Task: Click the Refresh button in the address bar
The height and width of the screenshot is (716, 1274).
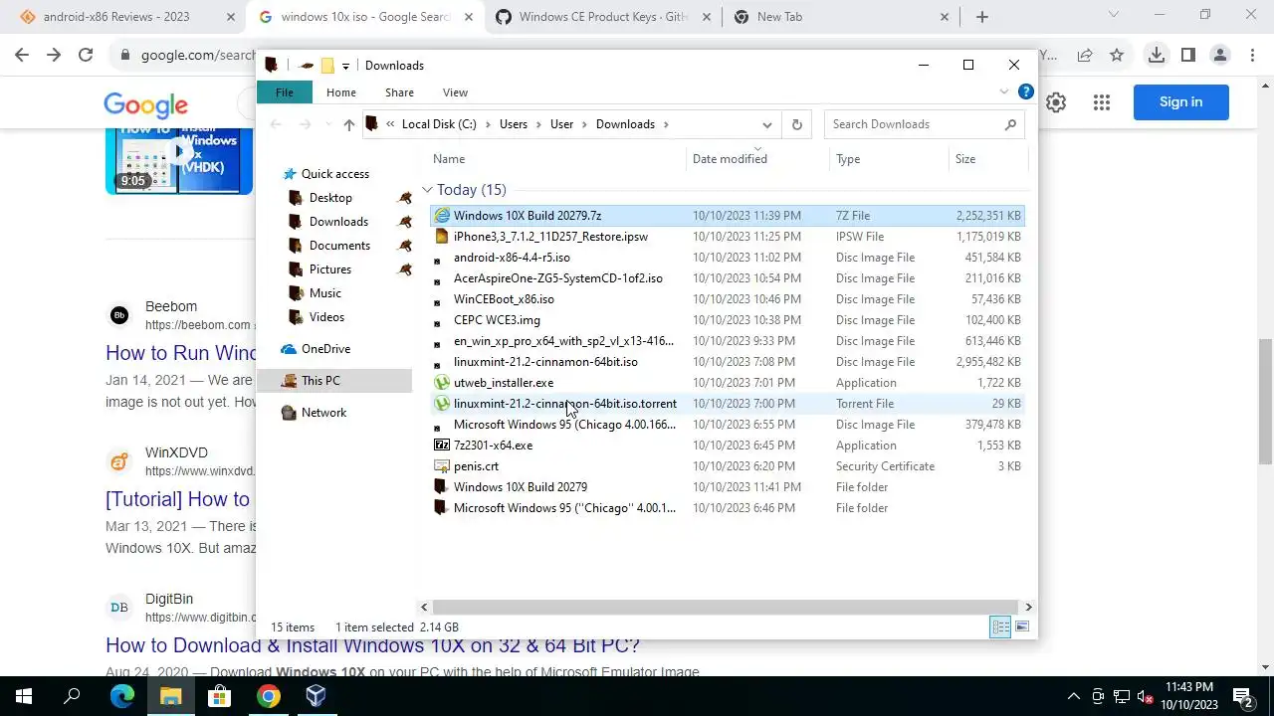Action: 796,124
